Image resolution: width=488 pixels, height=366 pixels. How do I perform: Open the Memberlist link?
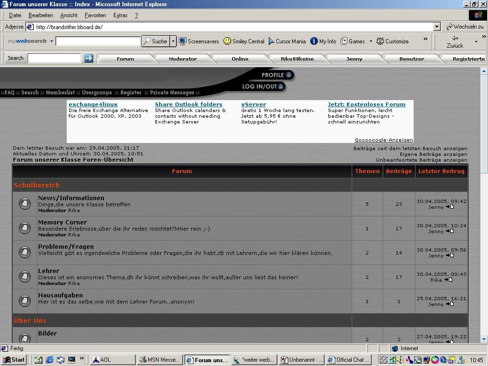(61, 92)
